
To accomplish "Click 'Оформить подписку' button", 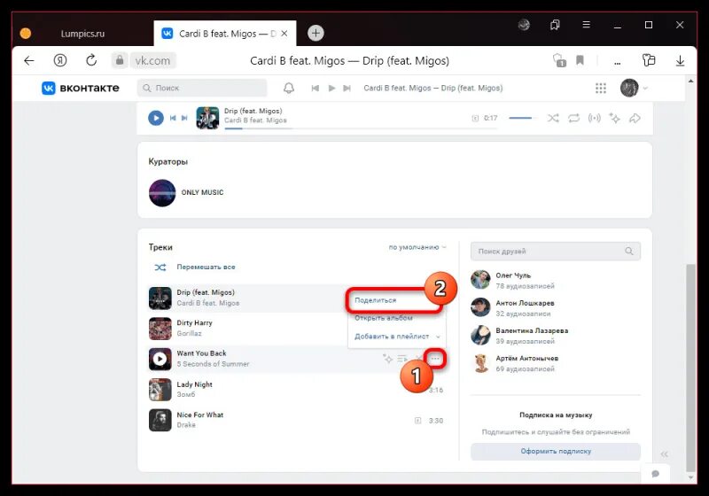I will 556,452.
